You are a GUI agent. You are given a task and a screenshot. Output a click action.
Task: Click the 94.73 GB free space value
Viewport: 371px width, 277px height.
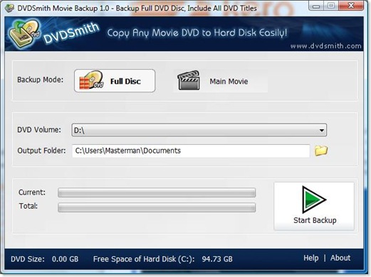pyautogui.click(x=217, y=259)
